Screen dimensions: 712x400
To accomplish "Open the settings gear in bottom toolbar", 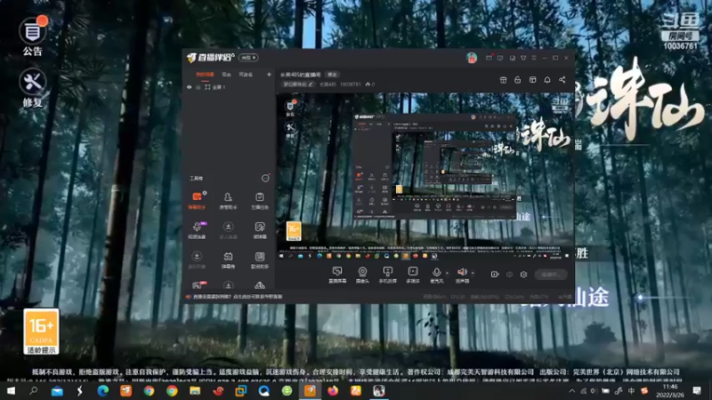I will click(523, 275).
